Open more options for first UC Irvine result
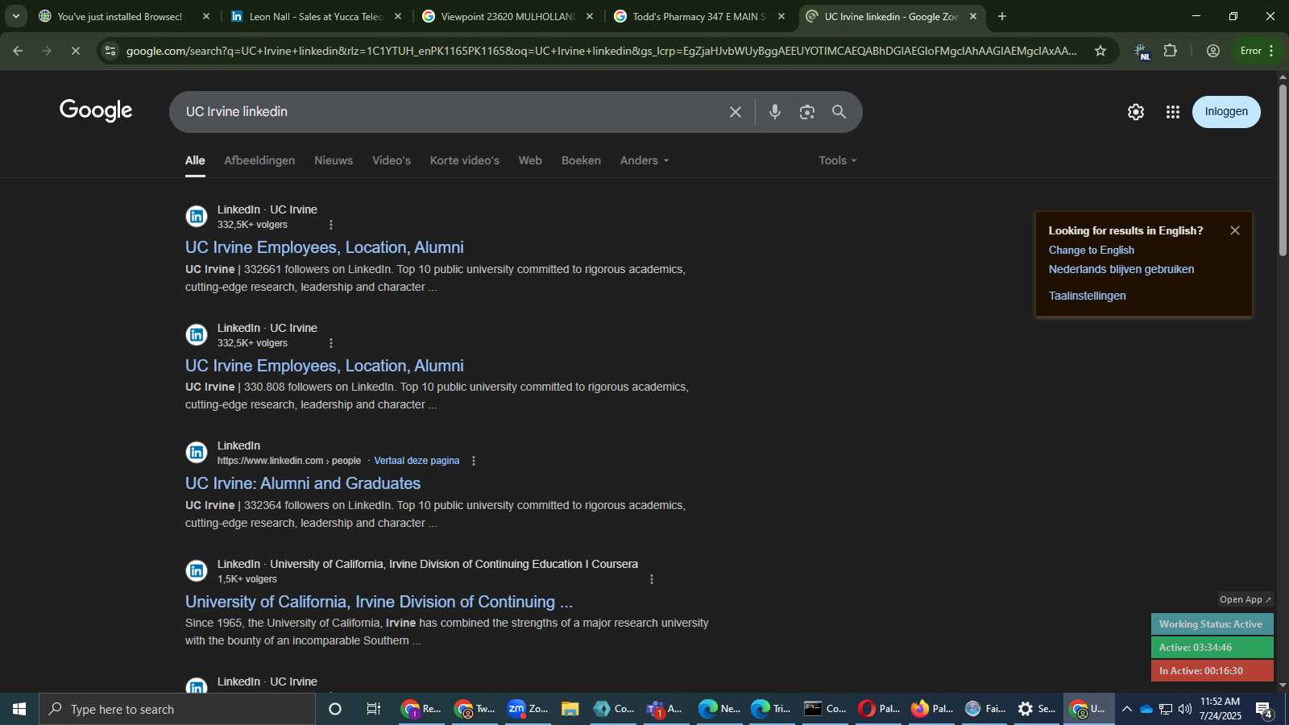 click(x=331, y=225)
